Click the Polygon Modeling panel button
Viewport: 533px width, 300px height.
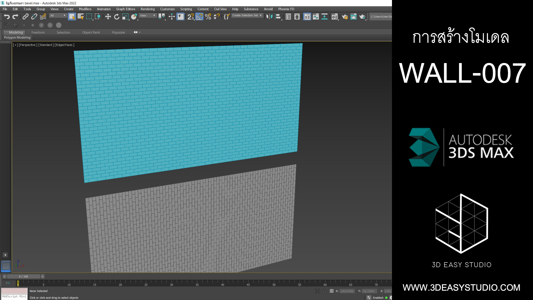click(17, 37)
